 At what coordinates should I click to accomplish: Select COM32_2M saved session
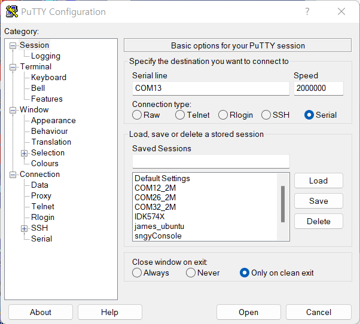click(x=155, y=207)
